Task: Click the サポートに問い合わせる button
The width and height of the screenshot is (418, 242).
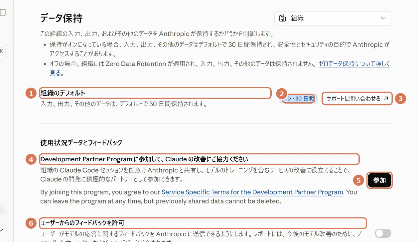Action: (357, 99)
